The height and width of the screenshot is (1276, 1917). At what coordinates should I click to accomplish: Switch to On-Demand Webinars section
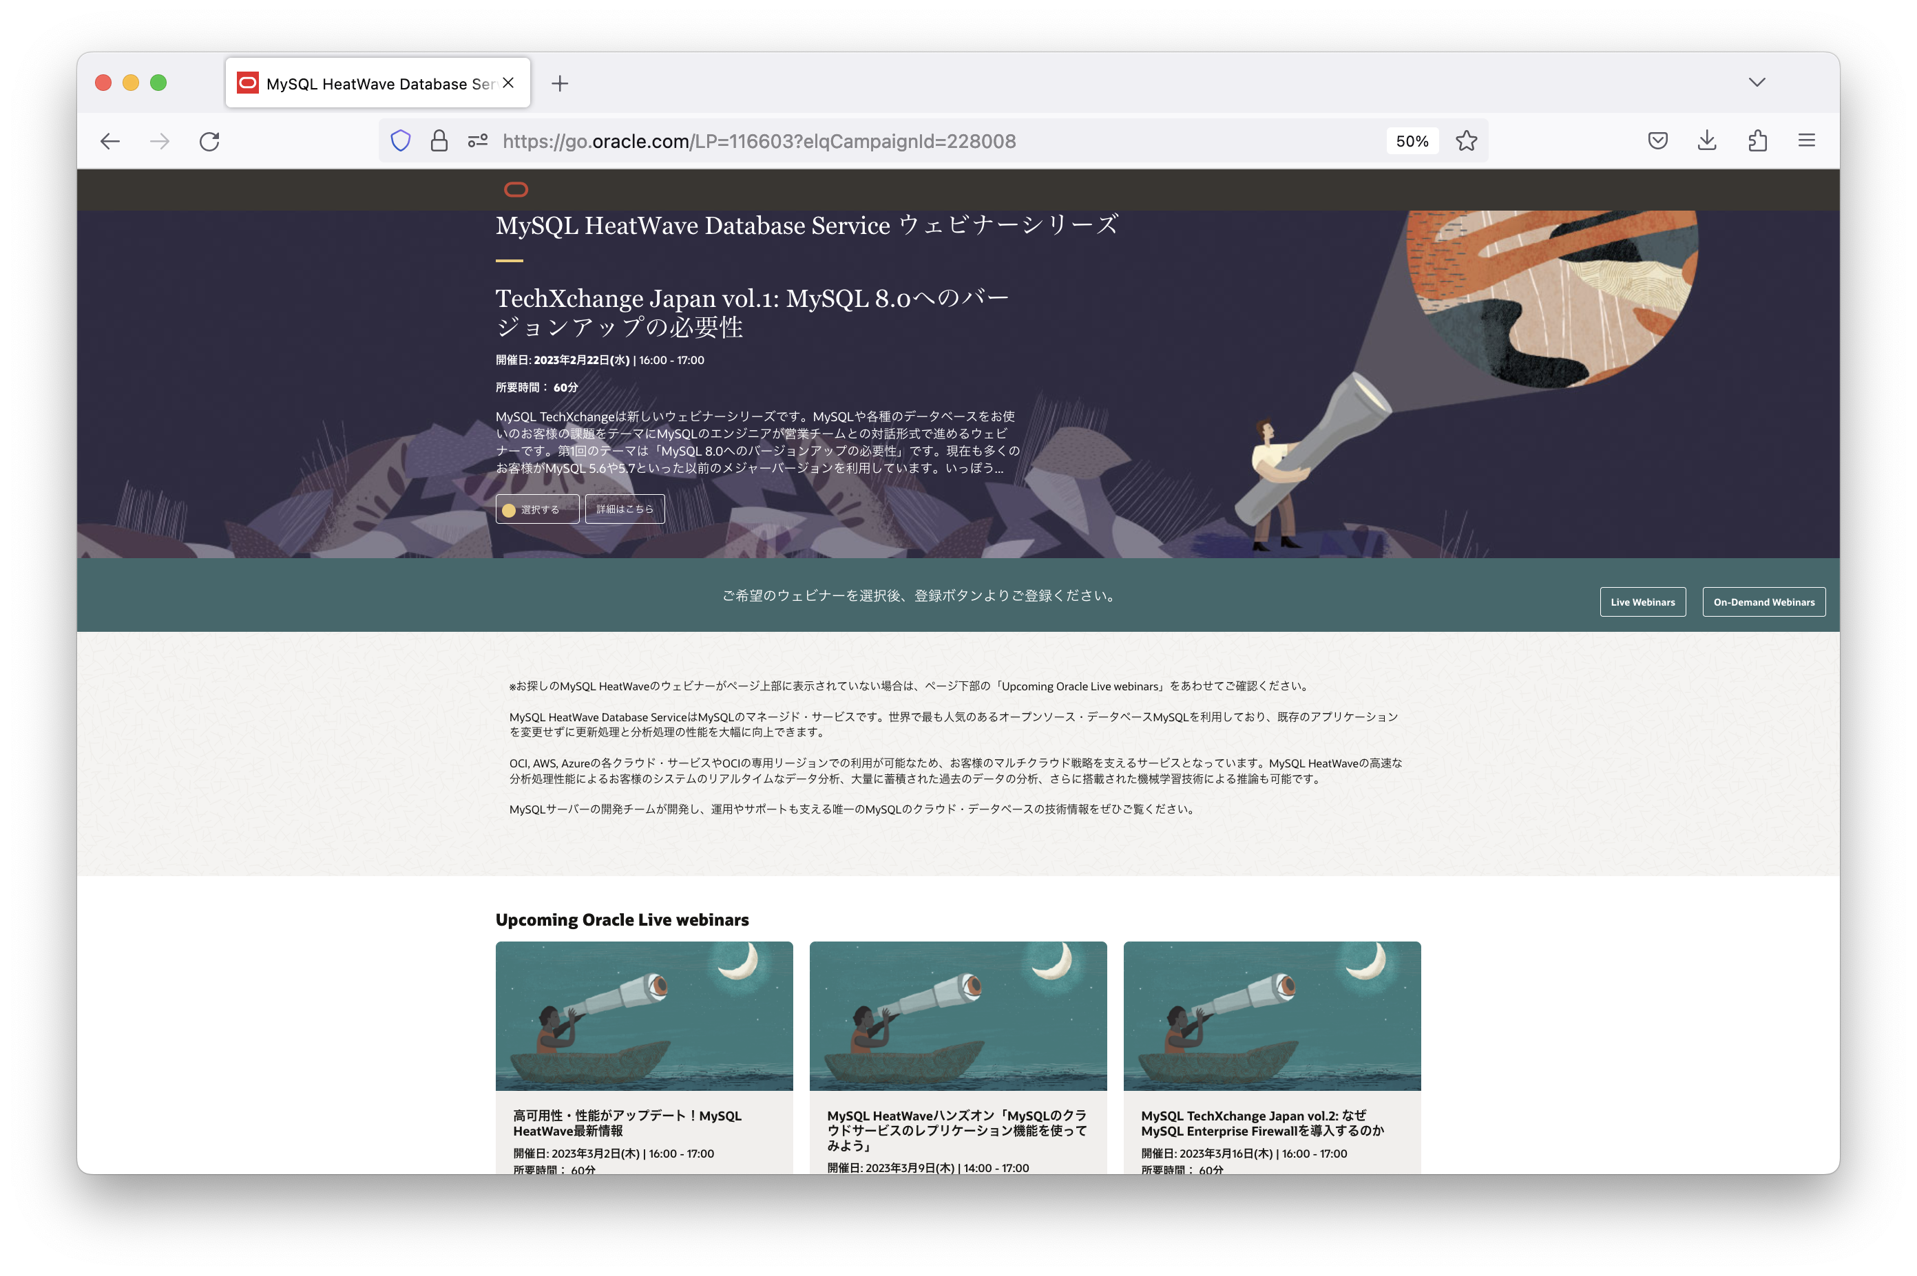point(1763,602)
